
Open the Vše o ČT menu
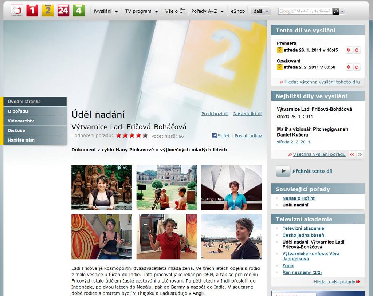tap(175, 11)
